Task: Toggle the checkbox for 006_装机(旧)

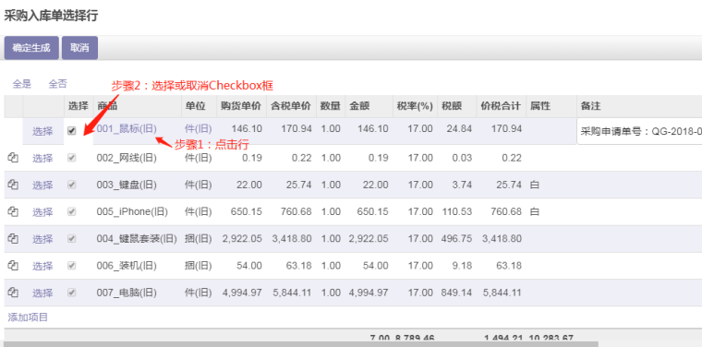Action: [72, 266]
